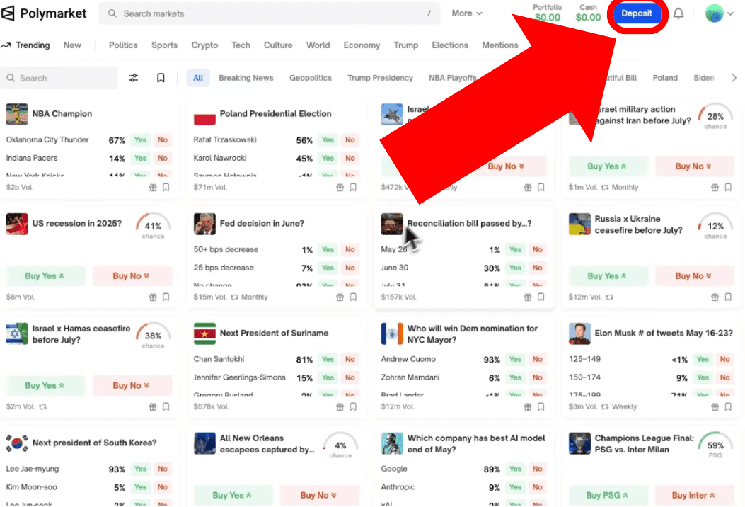Show bookmarked markets via bookmark icon
Image resolution: width=745 pixels, height=507 pixels.
[x=161, y=78]
